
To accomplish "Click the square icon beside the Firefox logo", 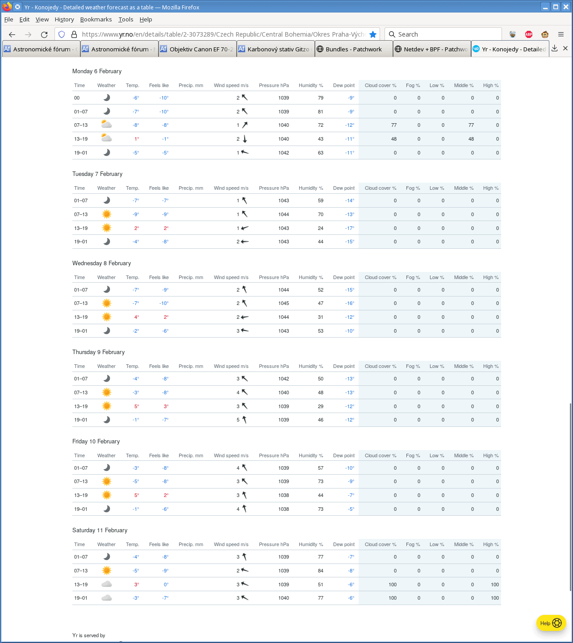I will (17, 7).
